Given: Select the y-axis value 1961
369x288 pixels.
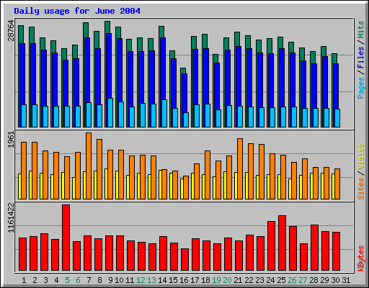Looking at the screenshot, I should (x=11, y=140).
